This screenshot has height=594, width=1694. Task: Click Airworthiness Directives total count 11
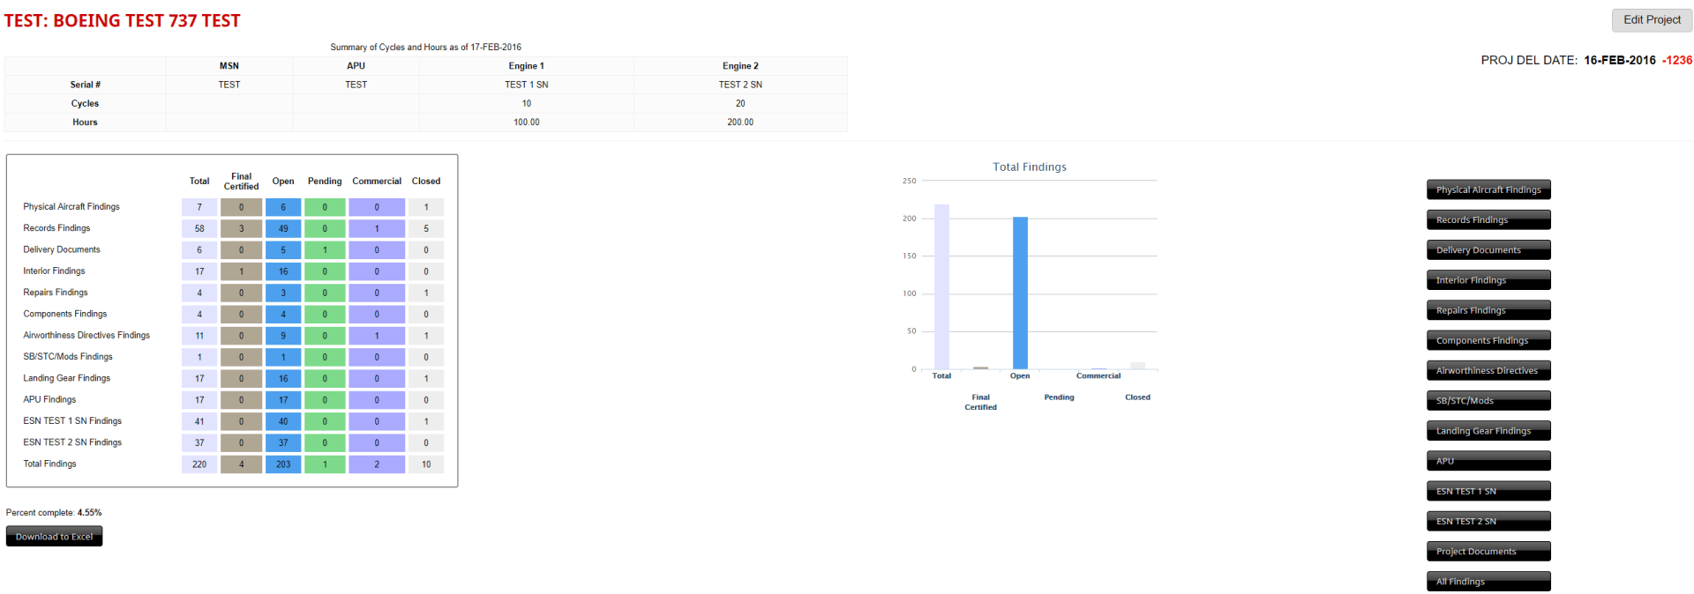click(199, 336)
